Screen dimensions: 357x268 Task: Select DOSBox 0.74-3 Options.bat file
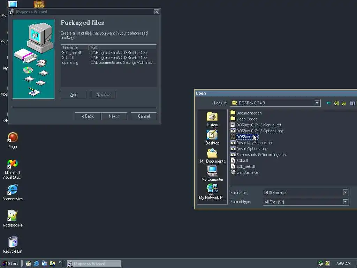coord(257,131)
